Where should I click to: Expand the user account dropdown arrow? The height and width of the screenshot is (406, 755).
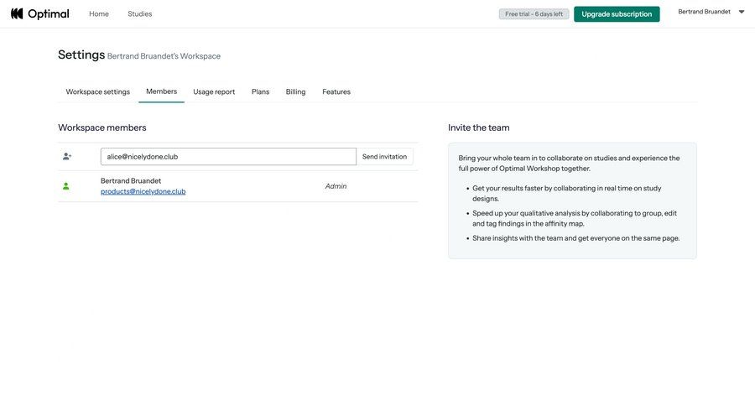tap(741, 12)
